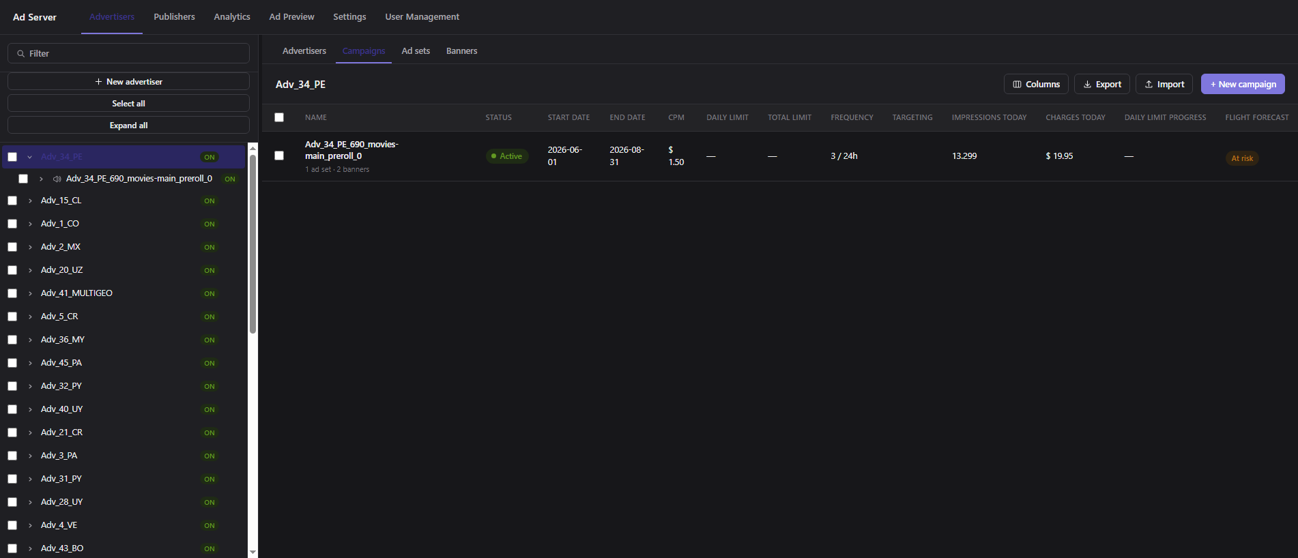This screenshot has height=558, width=1298.
Task: Expand the Adv_32_PY advertiser
Action: tap(30, 386)
